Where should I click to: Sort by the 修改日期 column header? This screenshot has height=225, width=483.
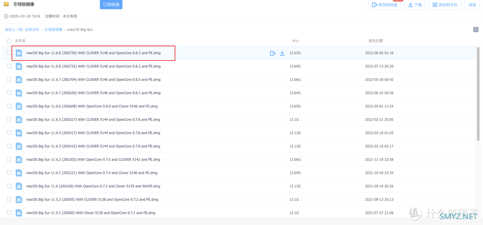point(376,41)
